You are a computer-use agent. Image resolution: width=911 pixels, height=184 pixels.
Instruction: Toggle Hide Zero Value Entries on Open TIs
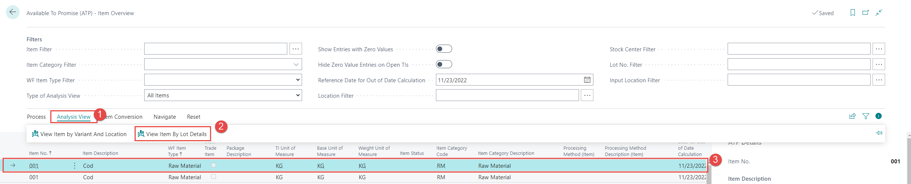[x=444, y=65]
